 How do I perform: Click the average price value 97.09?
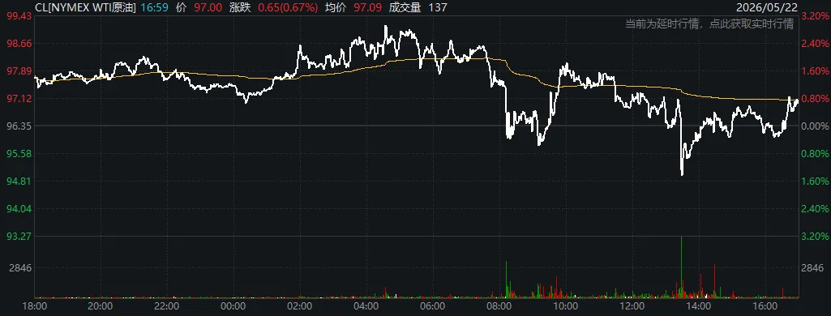coord(366,7)
